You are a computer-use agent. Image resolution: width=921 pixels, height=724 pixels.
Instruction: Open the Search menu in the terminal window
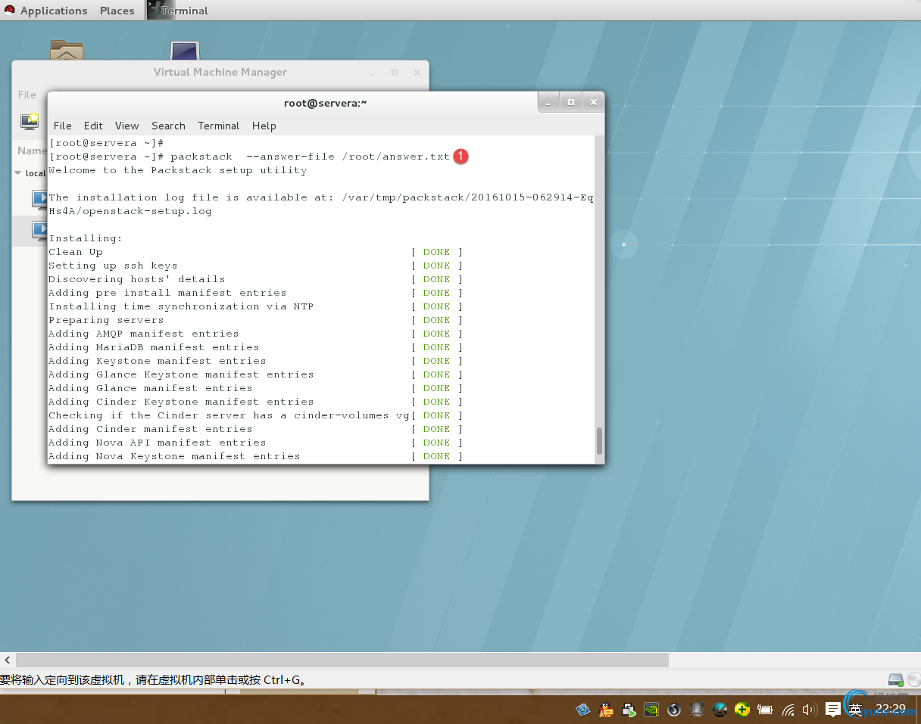168,126
